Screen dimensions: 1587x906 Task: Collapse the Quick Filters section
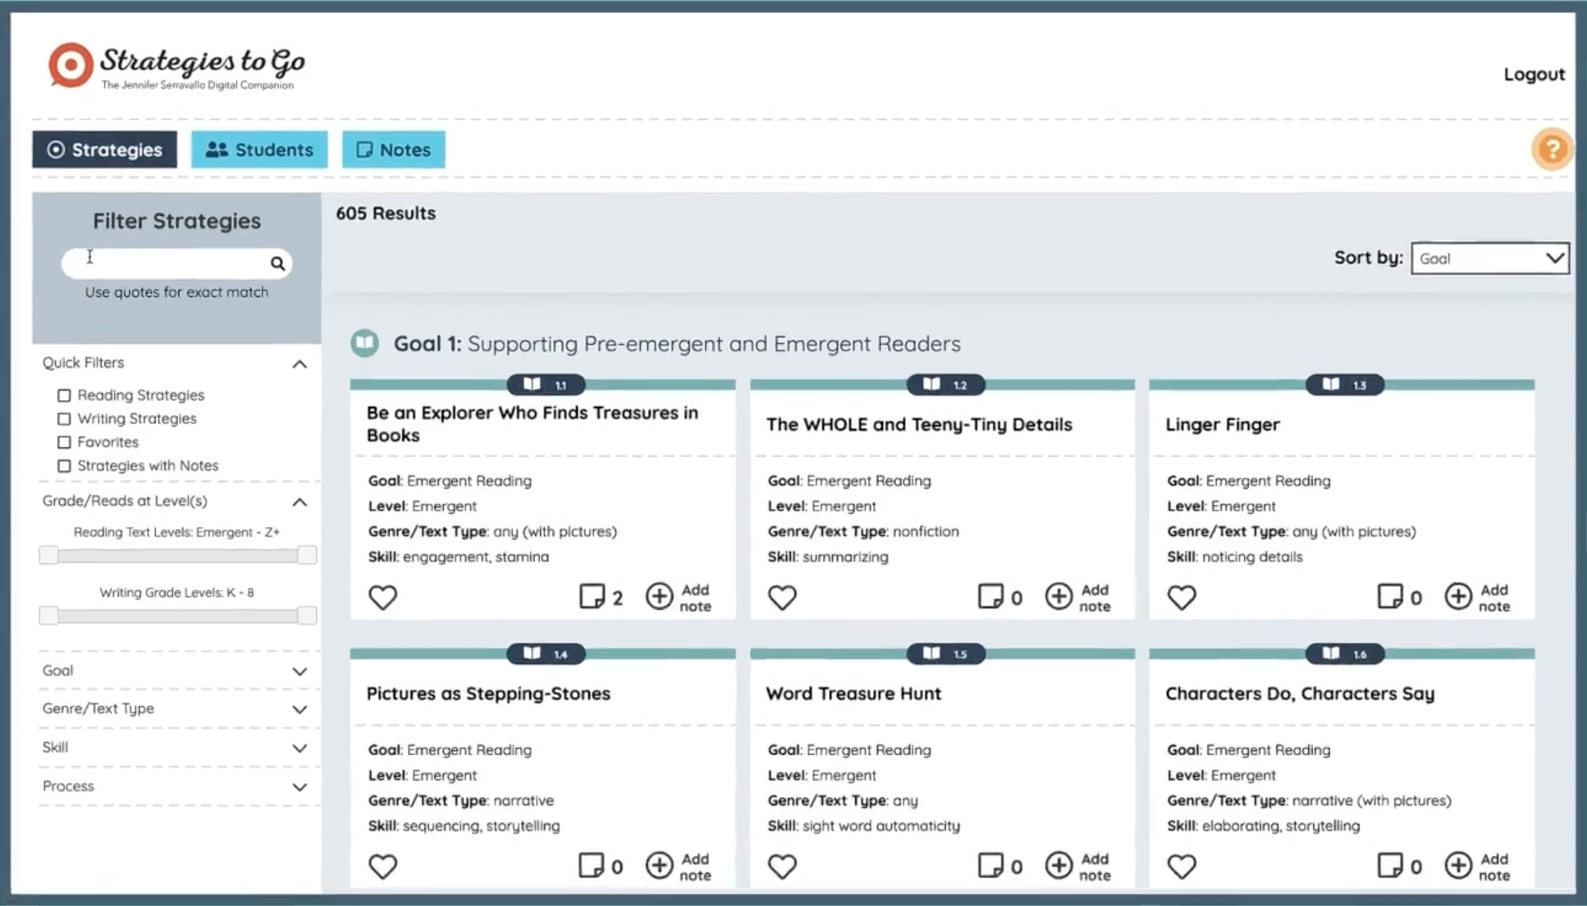pyautogui.click(x=300, y=364)
